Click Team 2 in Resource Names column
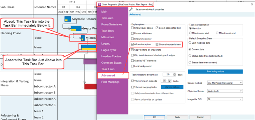255x120 pixels. [x=39, y=117]
